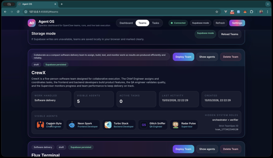Open the browser profile avatar menu
273x158 pixels.
[261, 12]
